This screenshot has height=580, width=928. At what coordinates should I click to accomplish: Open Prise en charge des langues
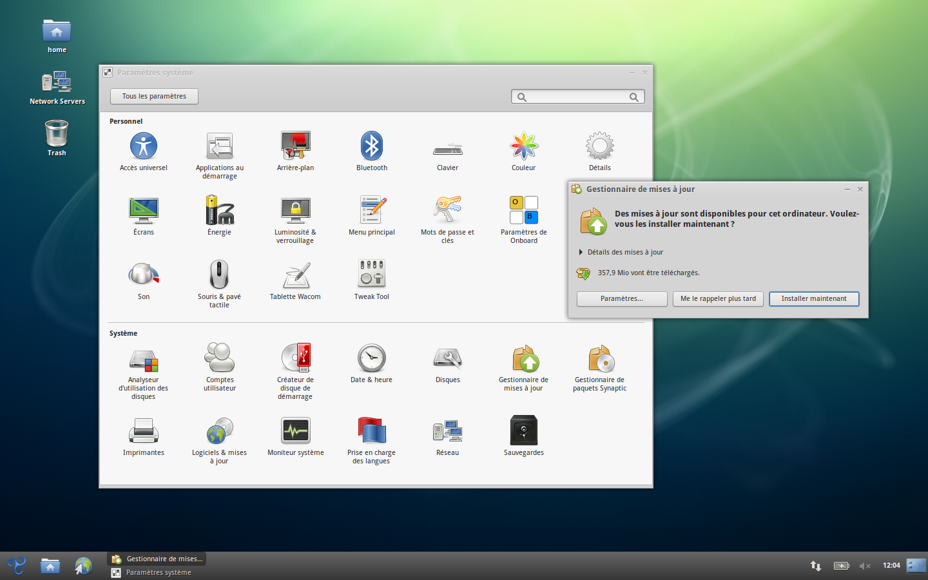coord(372,441)
